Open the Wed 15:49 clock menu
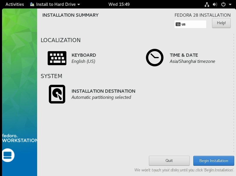Viewport: 236px width, 176px height. pyautogui.click(x=119, y=4)
